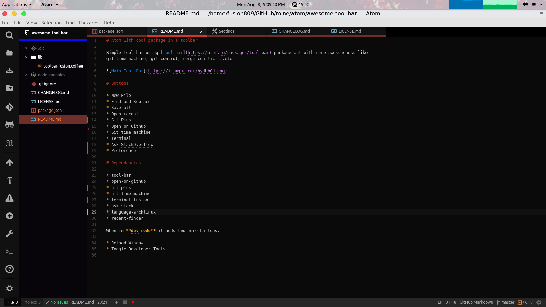Open the File menu
Viewport: 546px width, 307px height.
[6, 23]
